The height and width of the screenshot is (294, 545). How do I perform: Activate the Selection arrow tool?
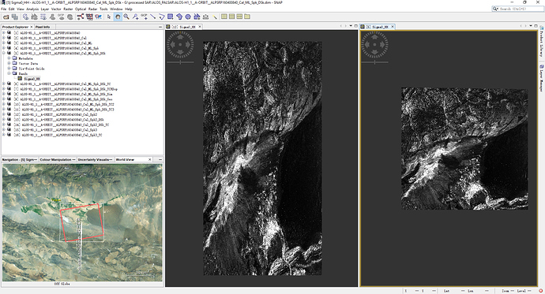(109, 17)
